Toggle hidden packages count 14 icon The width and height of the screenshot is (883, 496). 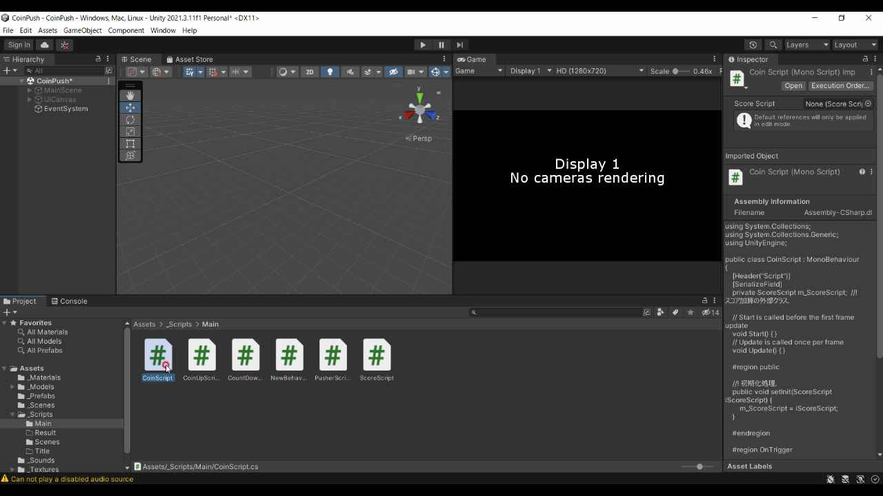tap(710, 312)
